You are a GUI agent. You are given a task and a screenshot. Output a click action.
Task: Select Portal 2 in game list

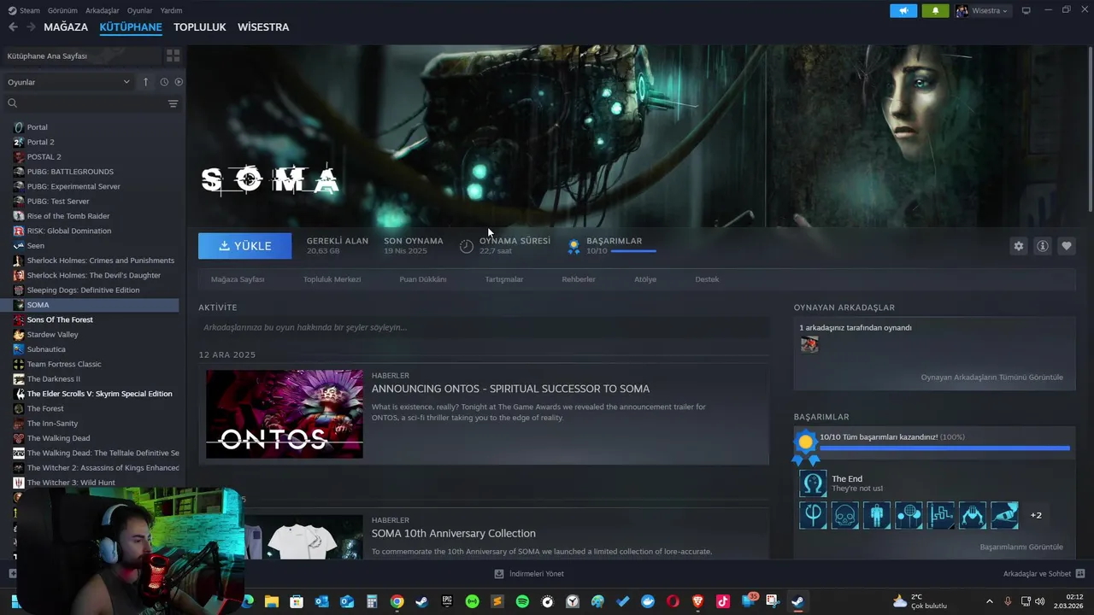40,142
